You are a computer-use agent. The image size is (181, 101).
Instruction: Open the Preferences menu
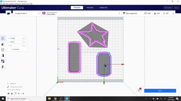tap(25, 4)
